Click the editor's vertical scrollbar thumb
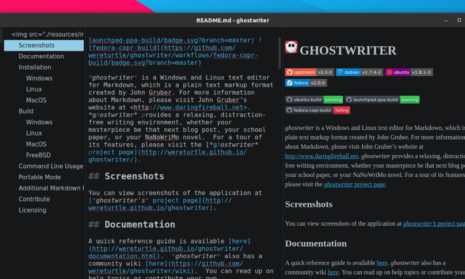The height and width of the screenshot is (279, 465). point(279,53)
